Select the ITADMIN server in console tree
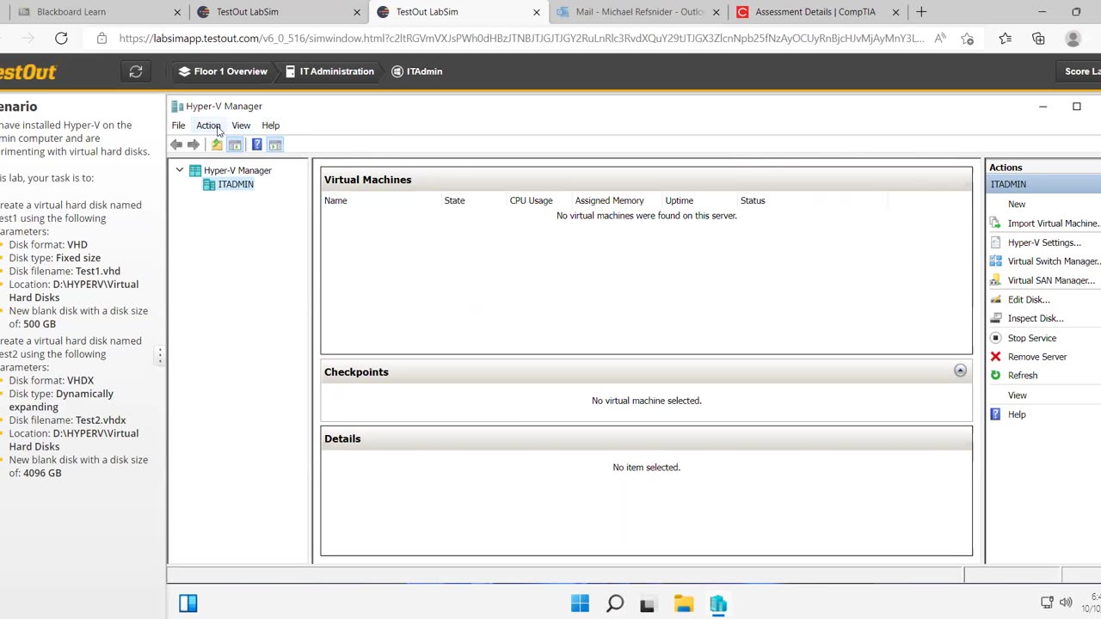The width and height of the screenshot is (1101, 619). pos(236,185)
